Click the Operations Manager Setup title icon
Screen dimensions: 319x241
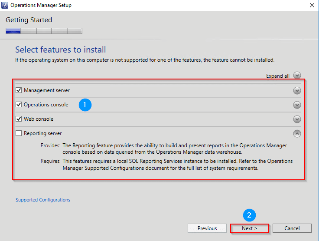(5, 5)
